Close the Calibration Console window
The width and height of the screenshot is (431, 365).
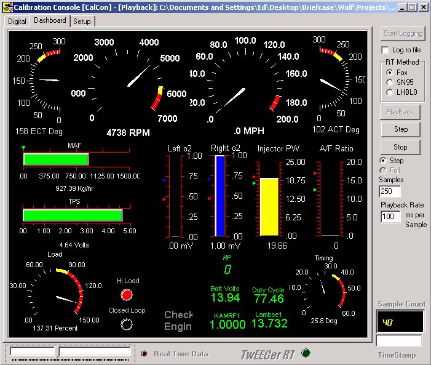click(423, 7)
